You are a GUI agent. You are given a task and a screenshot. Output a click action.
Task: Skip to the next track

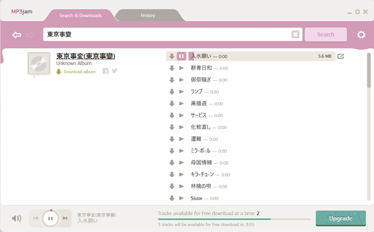65,218
